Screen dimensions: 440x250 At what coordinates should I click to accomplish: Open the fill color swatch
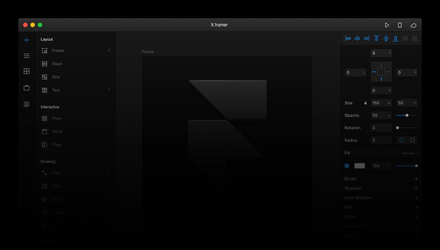(x=360, y=166)
